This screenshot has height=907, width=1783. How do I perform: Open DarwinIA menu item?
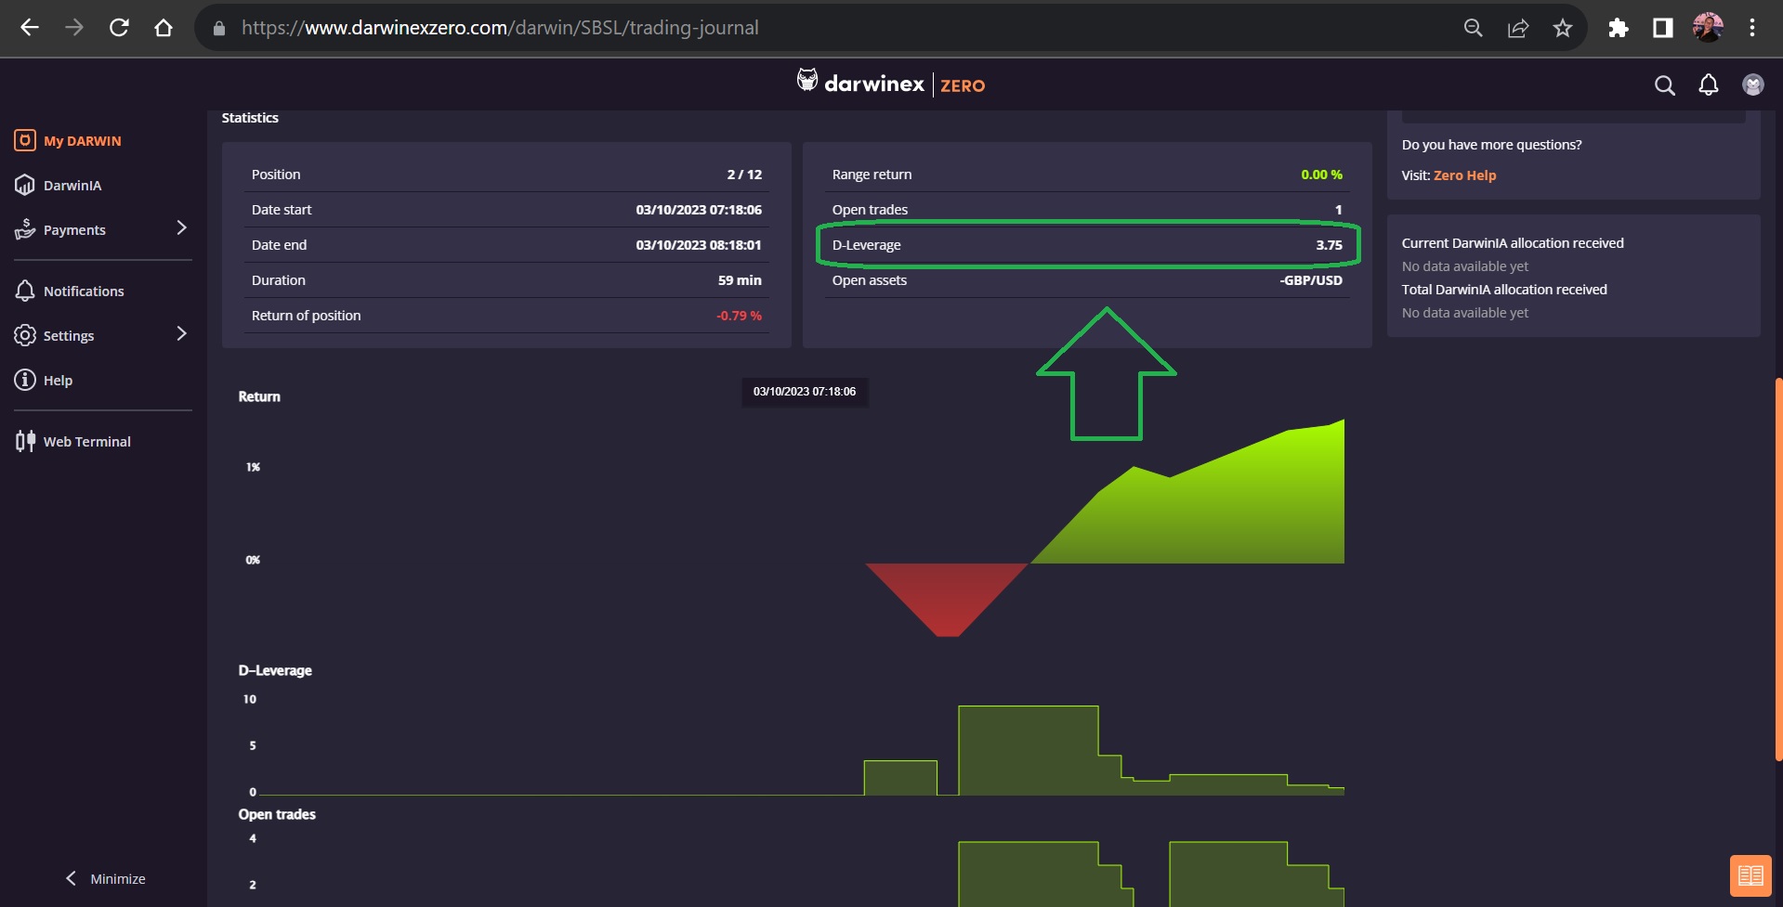72,186
